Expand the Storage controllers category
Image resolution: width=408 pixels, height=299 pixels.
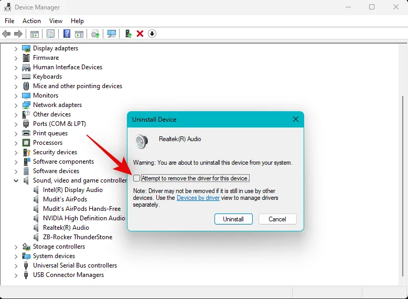click(16, 247)
